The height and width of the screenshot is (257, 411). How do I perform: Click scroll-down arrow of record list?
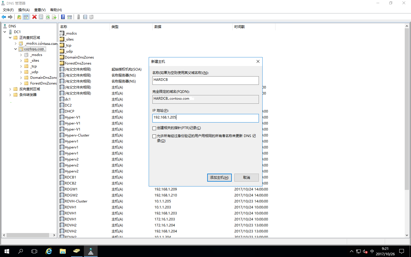click(407, 235)
